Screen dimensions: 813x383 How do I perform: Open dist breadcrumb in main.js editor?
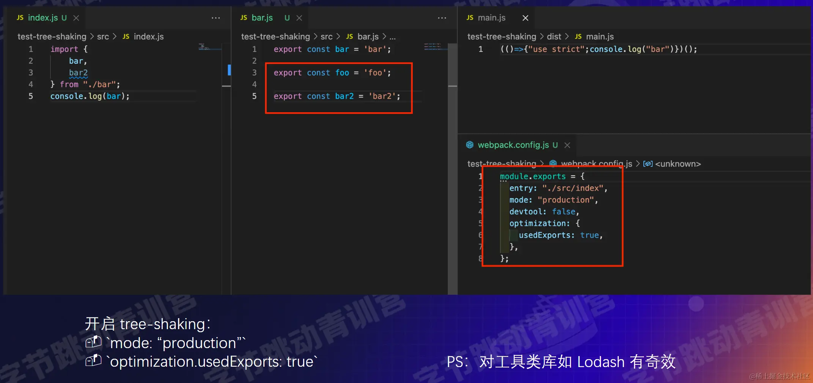(554, 37)
